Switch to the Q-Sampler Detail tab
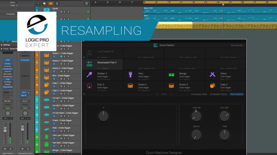Image resolution: width=277 pixels, height=155 pixels. click(219, 94)
